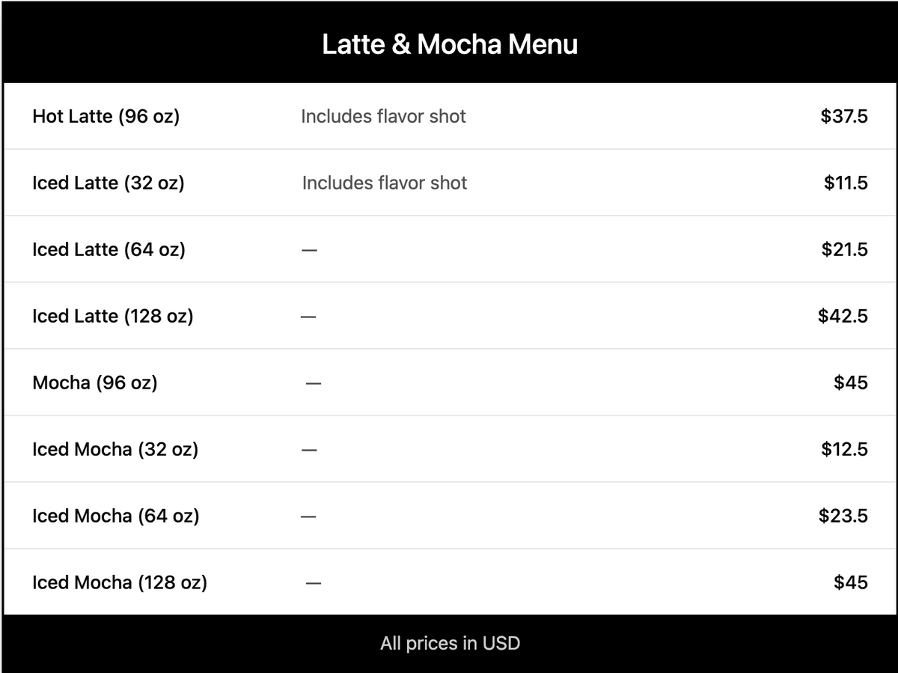Screen dimensions: 898x673
Task: Click the Iced Mocha (128 oz) $45 price
Action: click(x=851, y=582)
